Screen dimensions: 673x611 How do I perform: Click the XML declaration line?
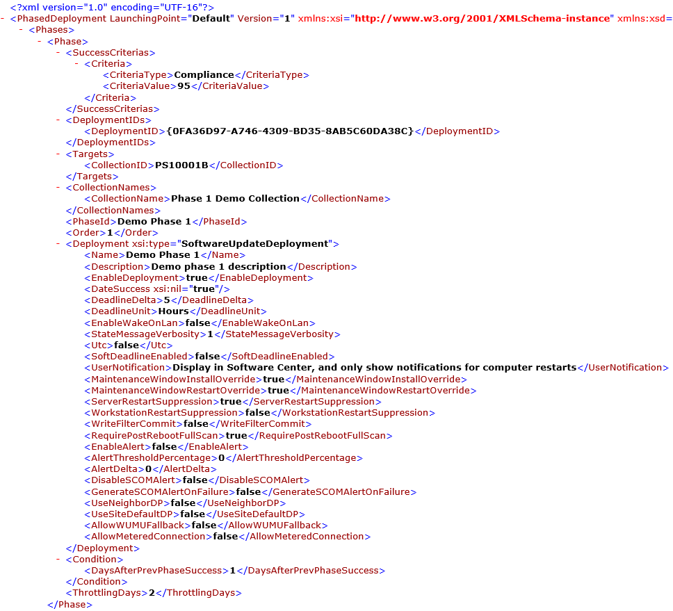[x=112, y=7]
